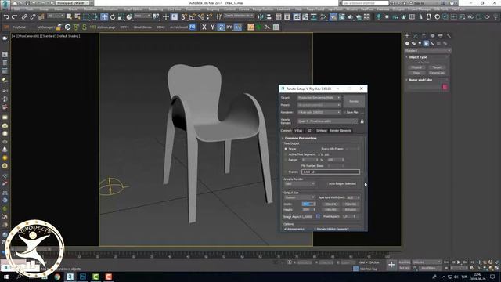Viewport: 501px width, 282px height.
Task: Open the Preset dropdown
Action: coord(319,105)
